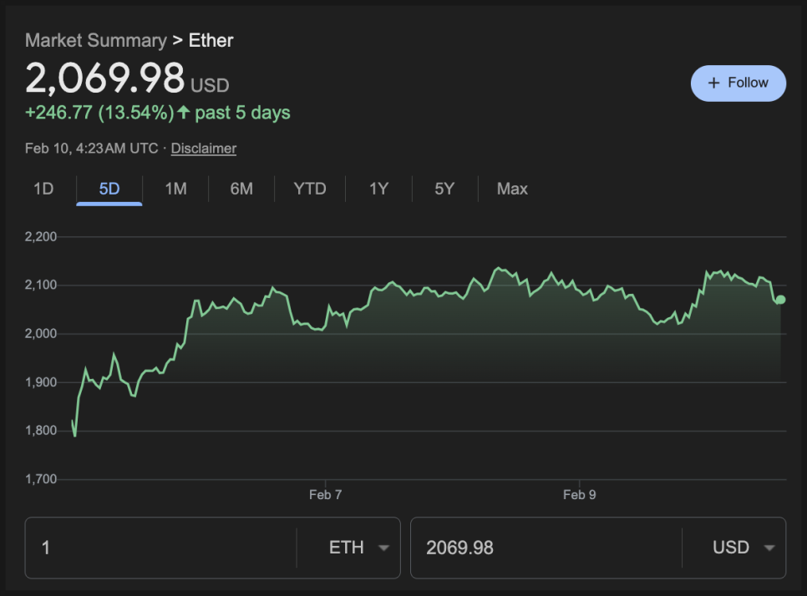
Task: Click the plus icon on Follow
Action: [713, 83]
